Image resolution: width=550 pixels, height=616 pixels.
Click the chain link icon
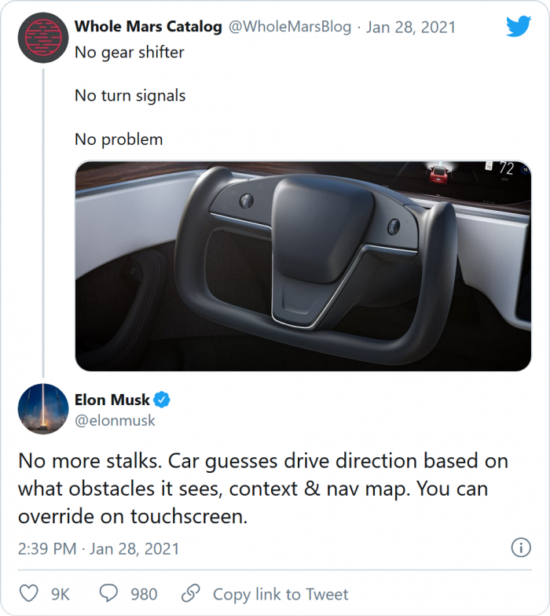pyautogui.click(x=190, y=593)
